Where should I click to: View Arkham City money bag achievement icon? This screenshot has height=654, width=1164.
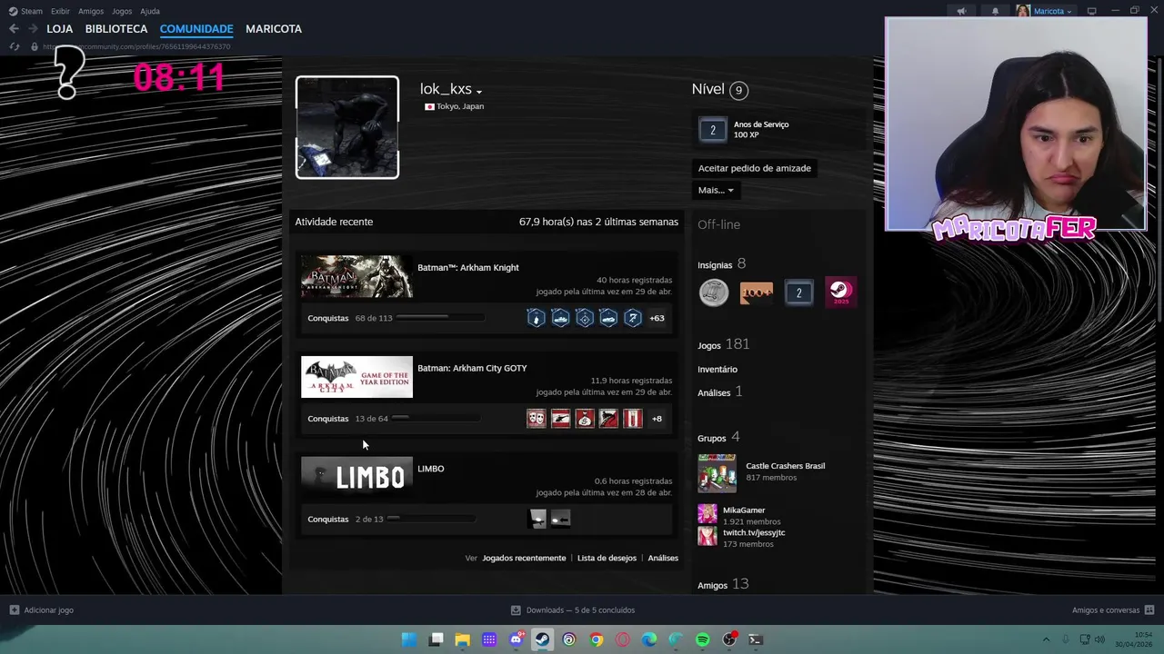pyautogui.click(x=585, y=419)
